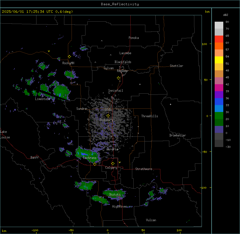Click the blue storm cell core above Cochrane

click(84, 154)
